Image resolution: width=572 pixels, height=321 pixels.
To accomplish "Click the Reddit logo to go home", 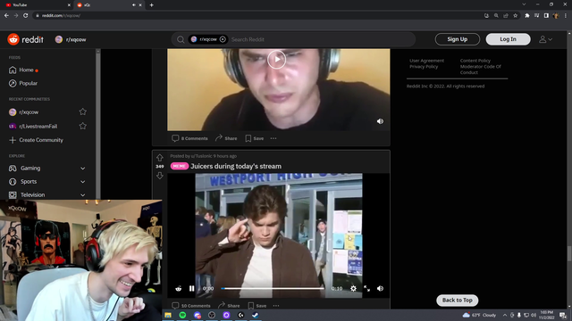I will point(26,39).
